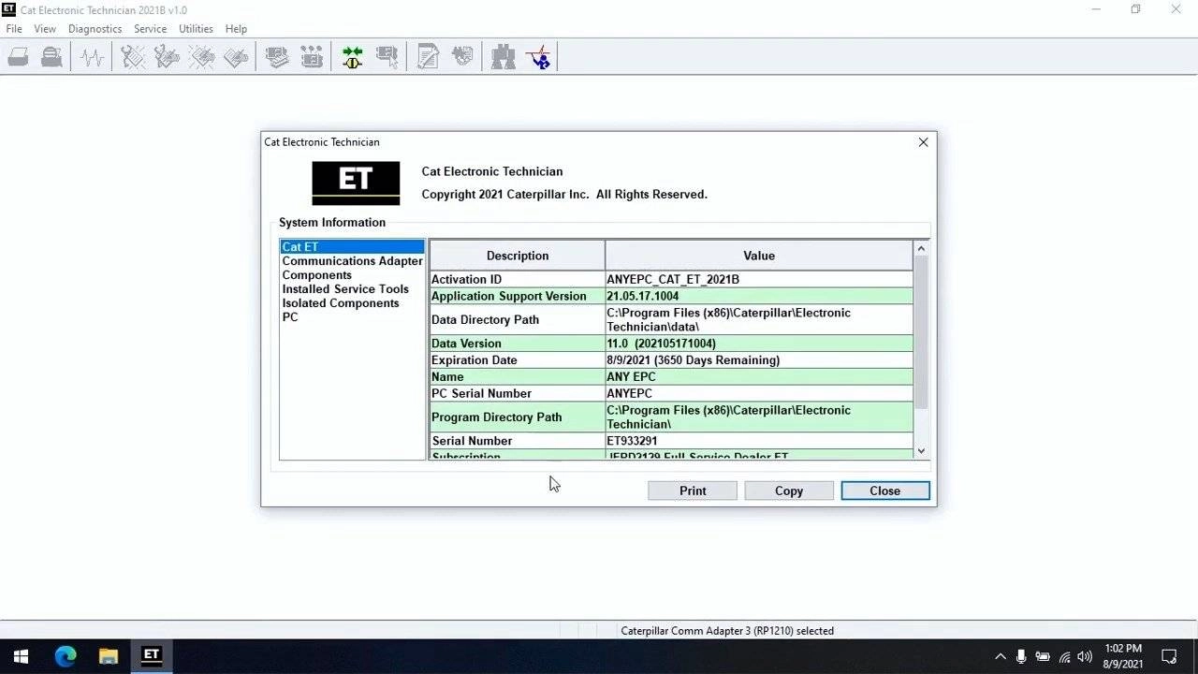Image resolution: width=1198 pixels, height=674 pixels.
Task: Select Isolated Components entry
Action: (x=341, y=303)
